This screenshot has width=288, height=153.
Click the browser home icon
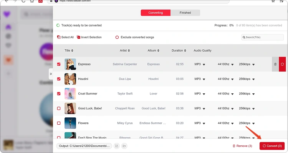(32, 1)
